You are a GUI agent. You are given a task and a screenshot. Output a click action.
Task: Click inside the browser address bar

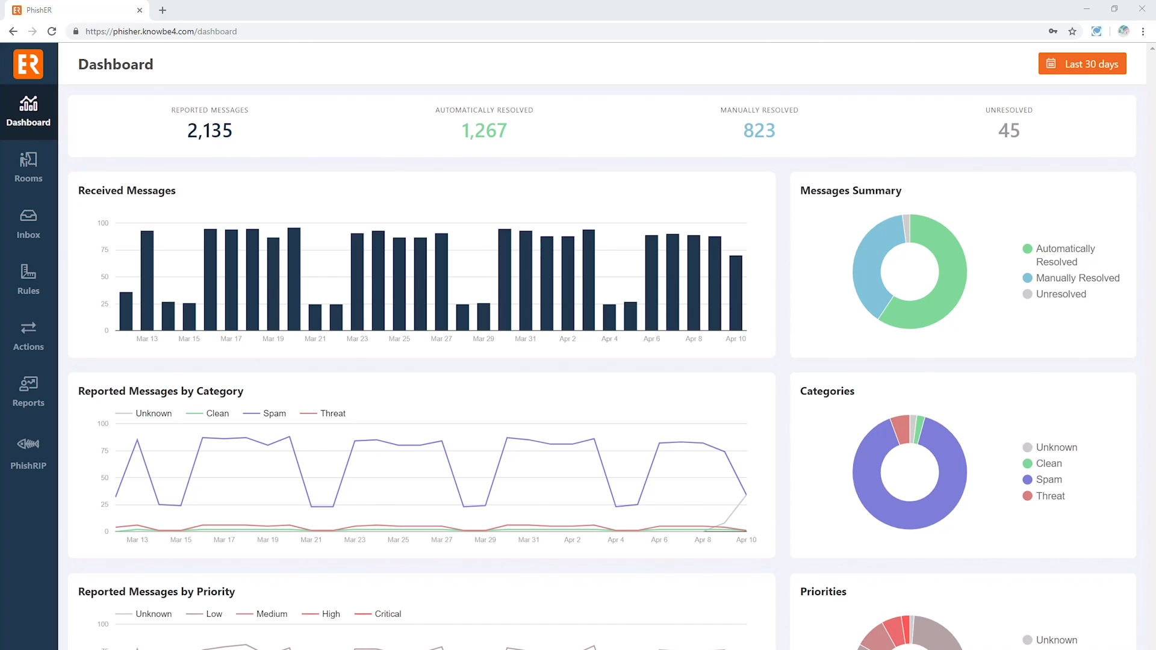coord(301,31)
